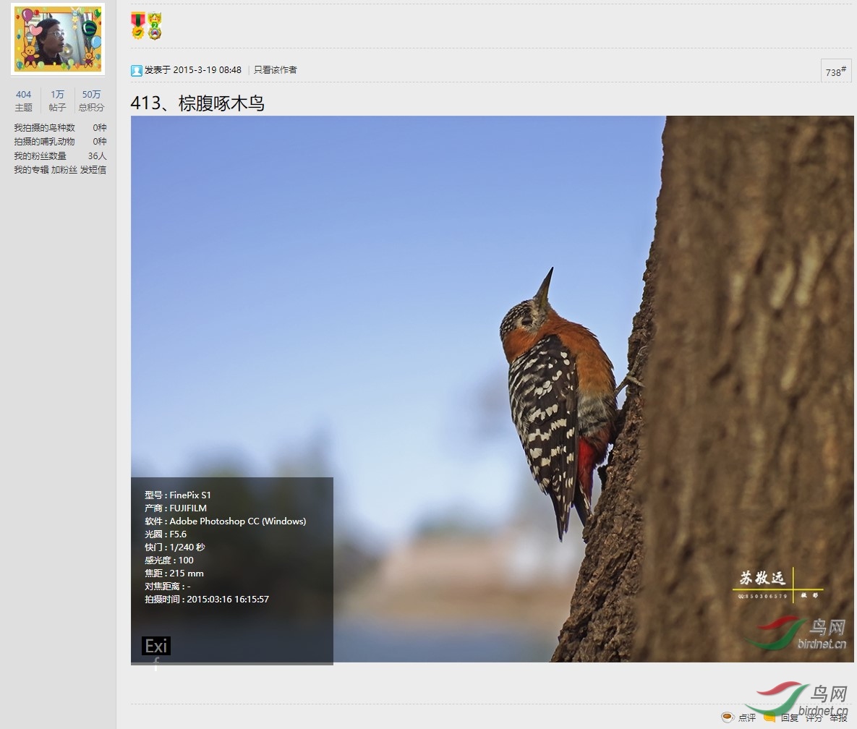This screenshot has height=729, width=857.
Task: Click the coffee cup 点评 icon
Action: [x=728, y=717]
